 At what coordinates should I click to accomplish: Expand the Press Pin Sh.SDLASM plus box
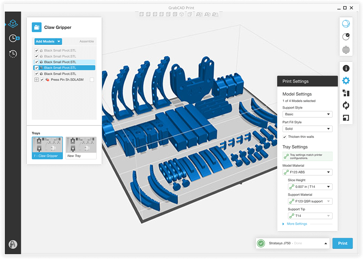(x=36, y=80)
